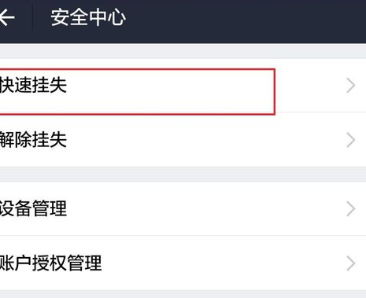Click the vertical separator beside the back arrow
366x298 pixels.
(x=32, y=17)
